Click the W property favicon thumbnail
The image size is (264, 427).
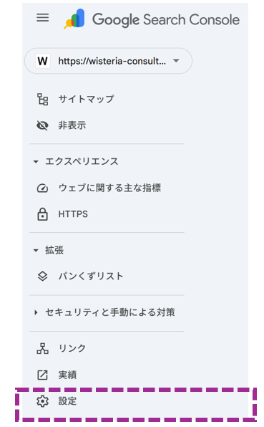(43, 61)
